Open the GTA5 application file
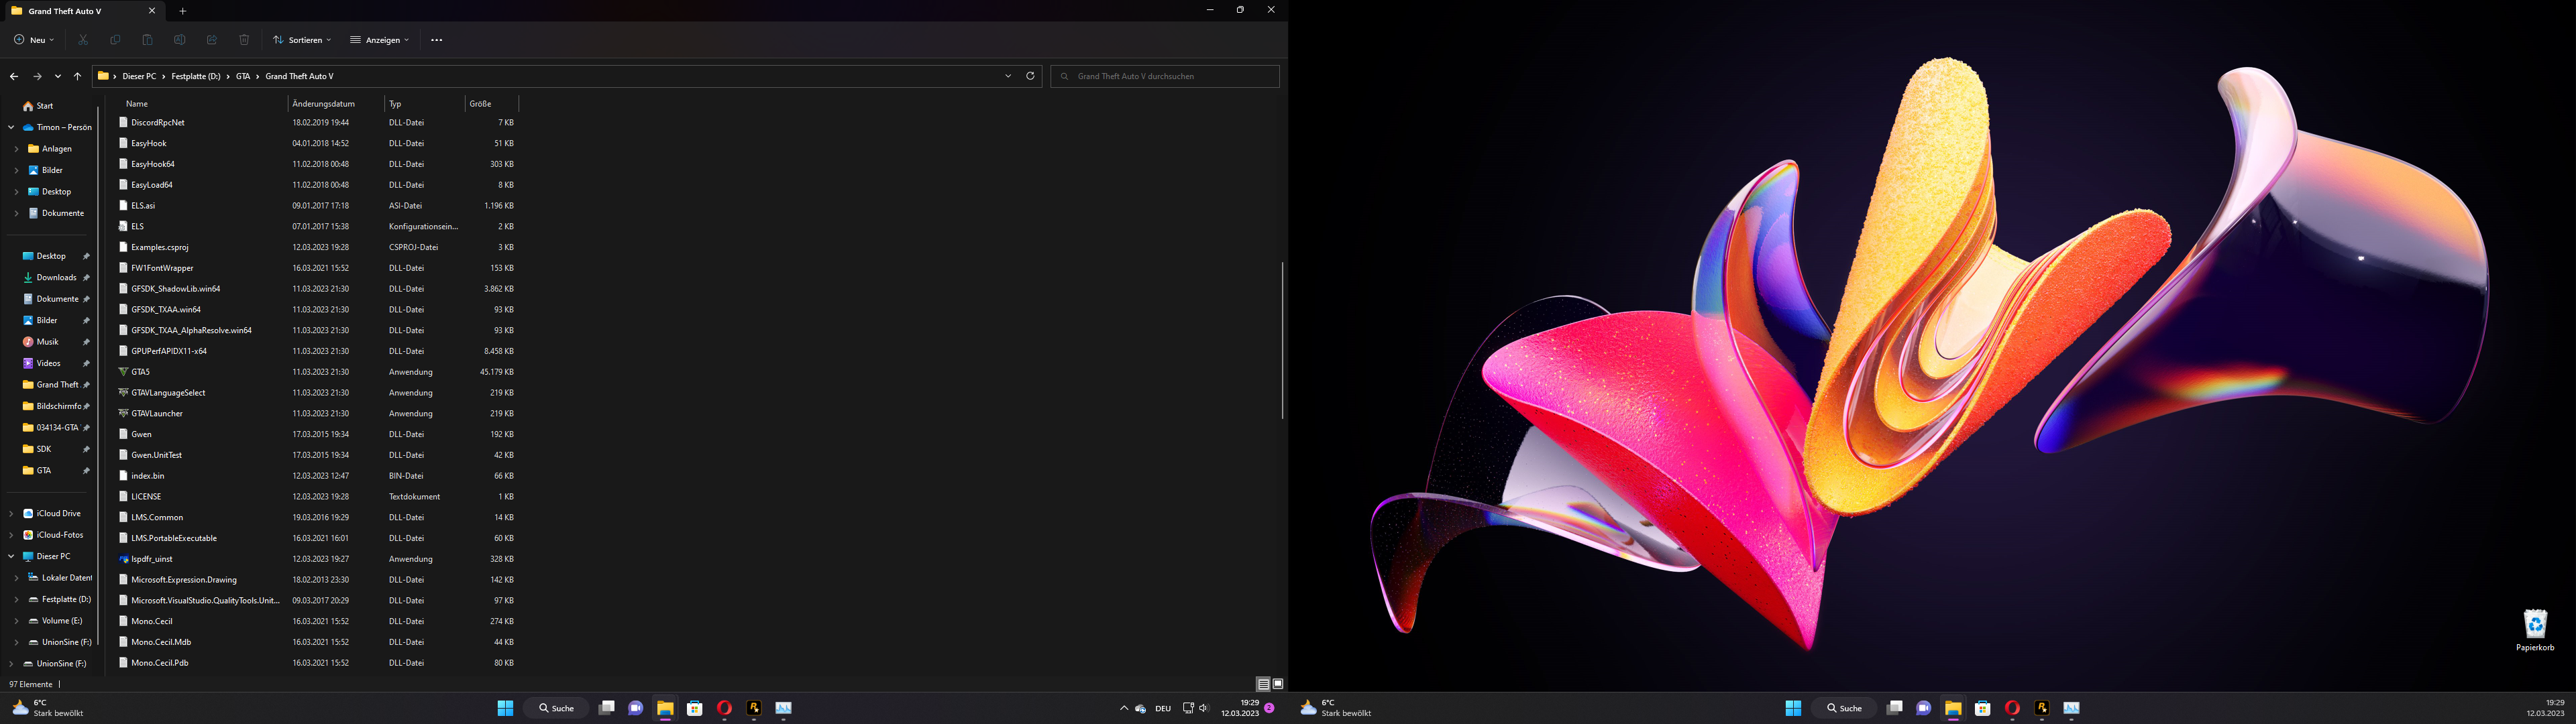This screenshot has width=2576, height=724. (140, 372)
